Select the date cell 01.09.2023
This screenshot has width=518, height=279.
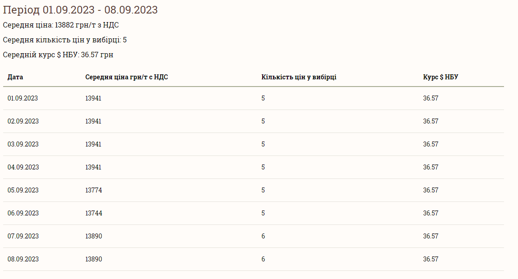[23, 98]
